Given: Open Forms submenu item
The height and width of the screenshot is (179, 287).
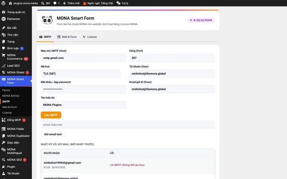Looking at the screenshot, I should (6, 90).
